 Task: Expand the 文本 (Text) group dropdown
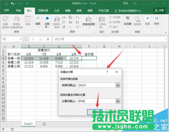[147, 22]
